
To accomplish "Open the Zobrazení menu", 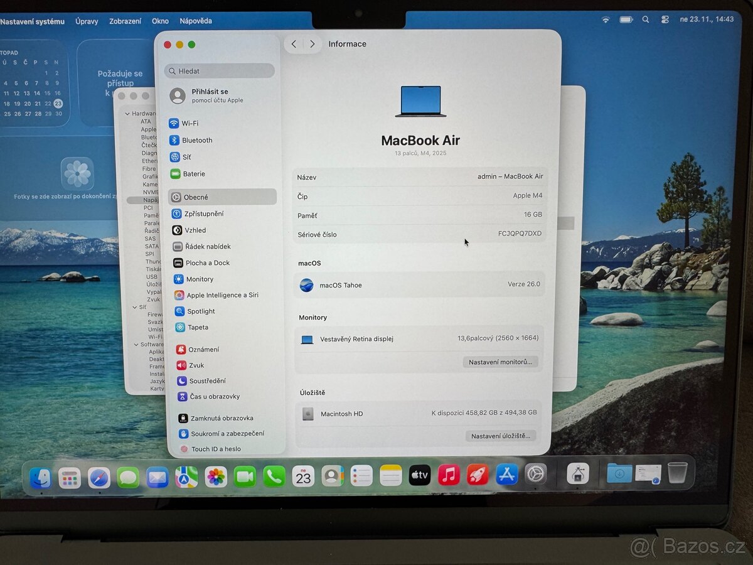I will tap(125, 21).
